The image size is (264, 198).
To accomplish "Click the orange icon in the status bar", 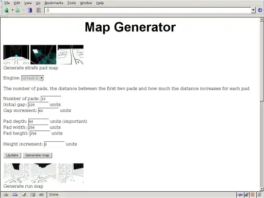I will pyautogui.click(x=253, y=195).
